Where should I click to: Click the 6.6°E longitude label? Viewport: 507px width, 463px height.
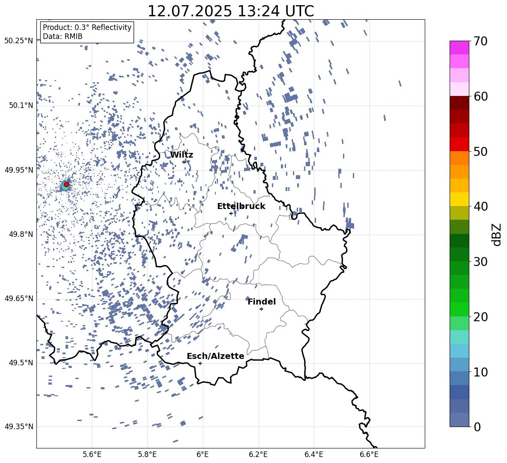pyautogui.click(x=369, y=454)
